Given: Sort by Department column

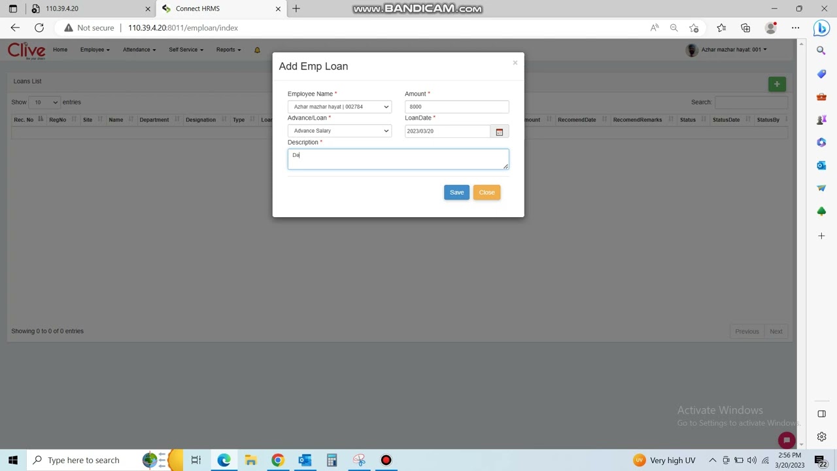Looking at the screenshot, I should tap(159, 120).
